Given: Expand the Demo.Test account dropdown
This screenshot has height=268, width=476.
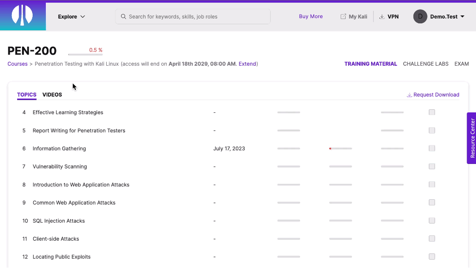Looking at the screenshot, I should click(462, 16).
